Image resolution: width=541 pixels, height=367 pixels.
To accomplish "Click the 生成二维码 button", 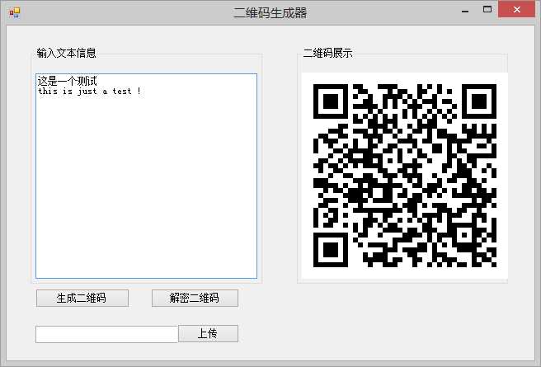I will pyautogui.click(x=82, y=298).
